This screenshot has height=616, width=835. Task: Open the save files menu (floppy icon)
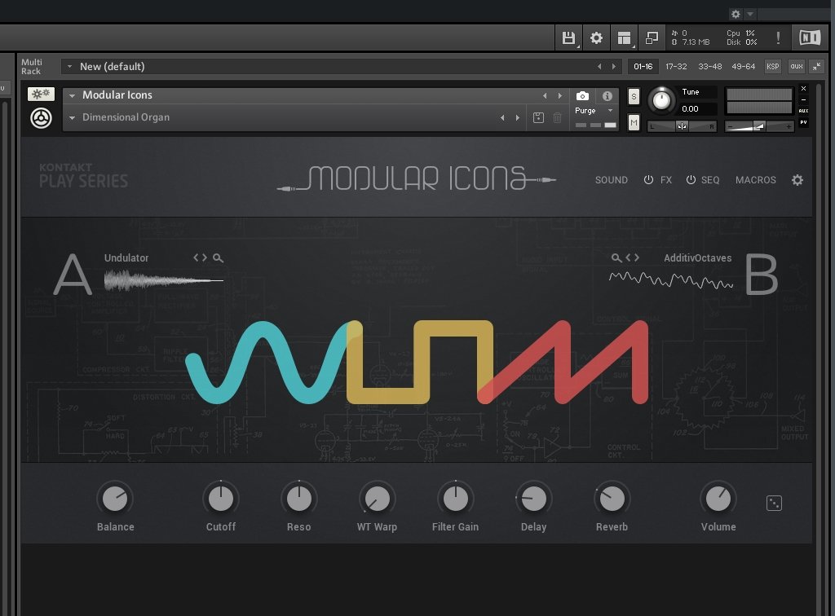pyautogui.click(x=569, y=37)
